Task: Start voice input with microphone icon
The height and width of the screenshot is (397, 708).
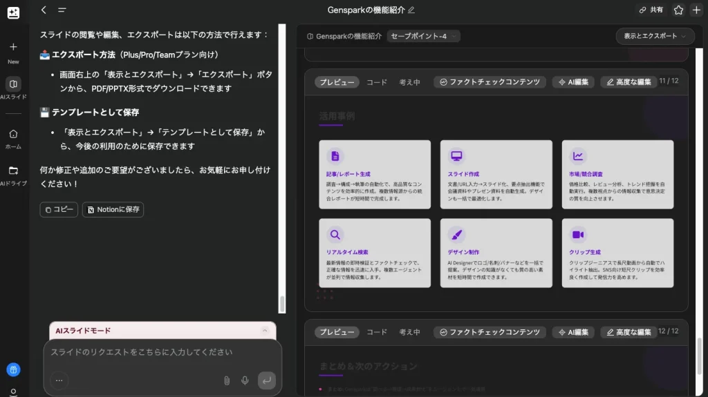Action: pyautogui.click(x=245, y=380)
